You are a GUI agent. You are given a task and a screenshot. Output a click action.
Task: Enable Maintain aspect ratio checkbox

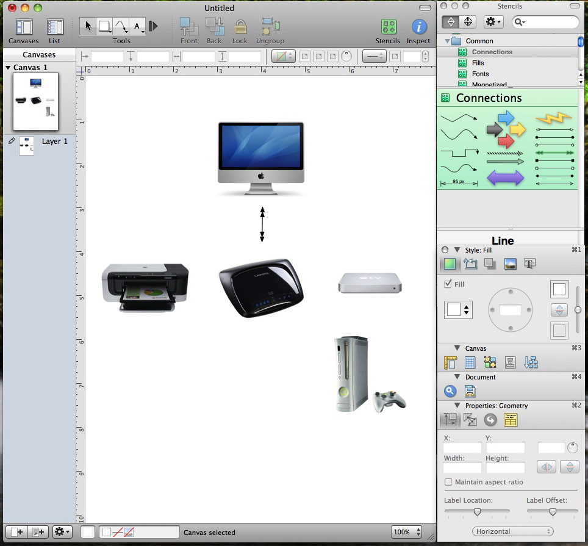pos(448,482)
